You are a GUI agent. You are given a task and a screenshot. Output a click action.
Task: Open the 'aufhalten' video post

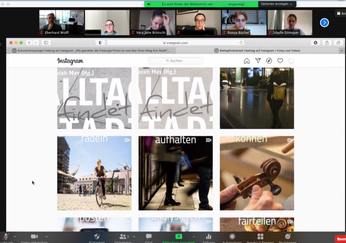[176, 173]
